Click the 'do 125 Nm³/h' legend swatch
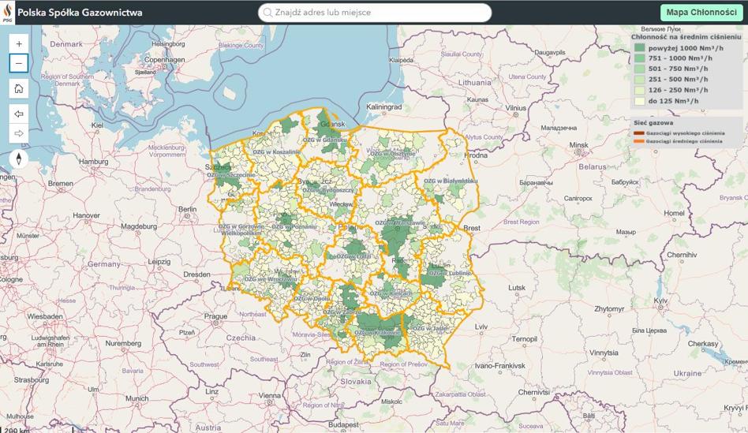 tap(639, 101)
